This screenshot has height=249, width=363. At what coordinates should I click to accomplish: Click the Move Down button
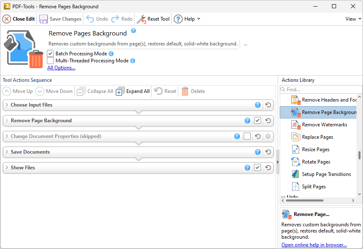pyautogui.click(x=54, y=91)
